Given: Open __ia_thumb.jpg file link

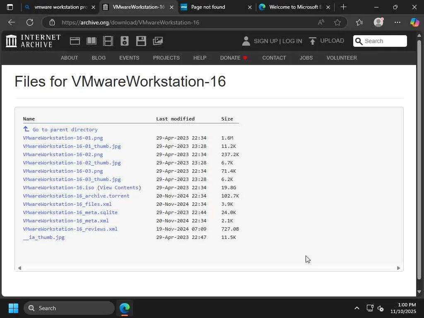Looking at the screenshot, I should 44,237.
